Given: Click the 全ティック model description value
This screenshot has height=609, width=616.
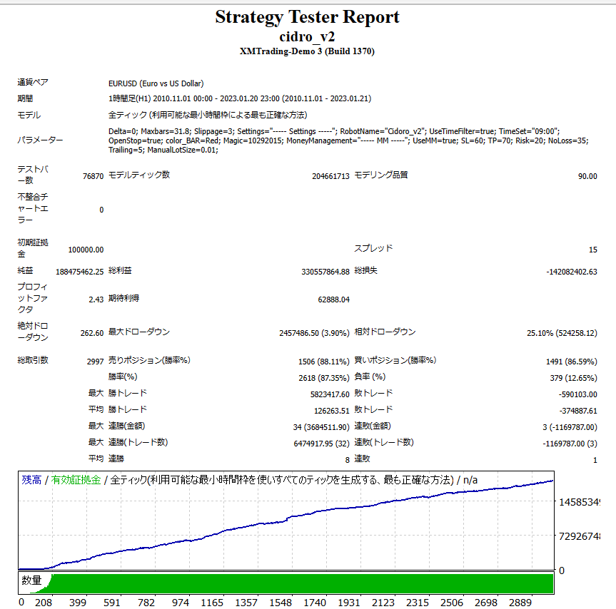Looking at the screenshot, I should pos(208,115).
